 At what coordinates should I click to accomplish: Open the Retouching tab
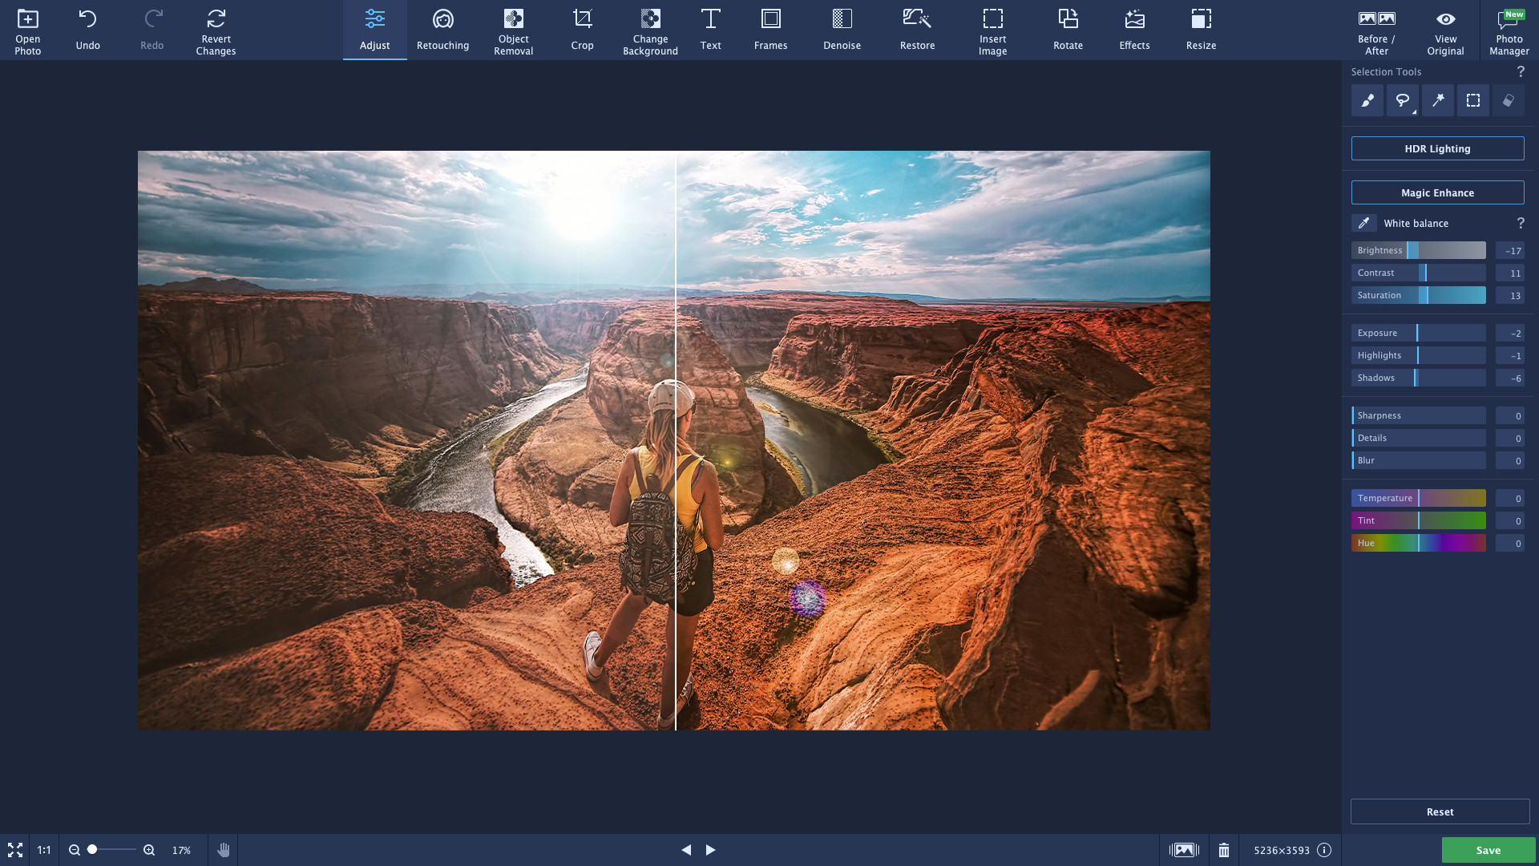pos(442,30)
